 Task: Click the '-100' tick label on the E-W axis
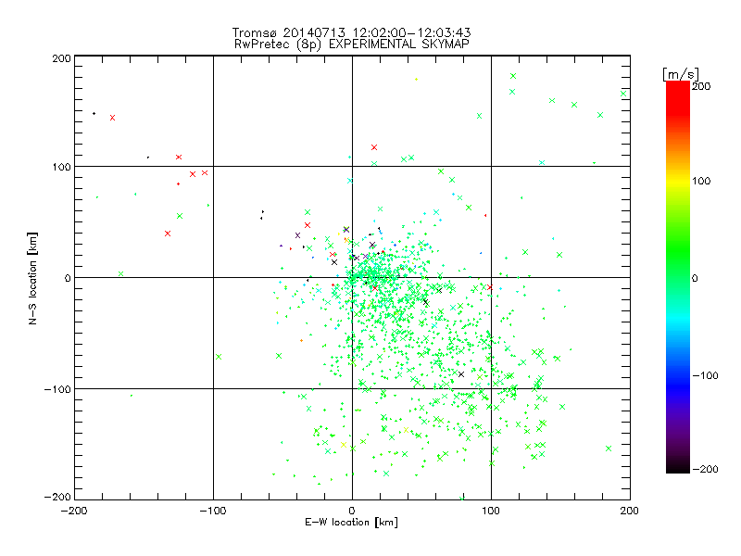pos(213,511)
